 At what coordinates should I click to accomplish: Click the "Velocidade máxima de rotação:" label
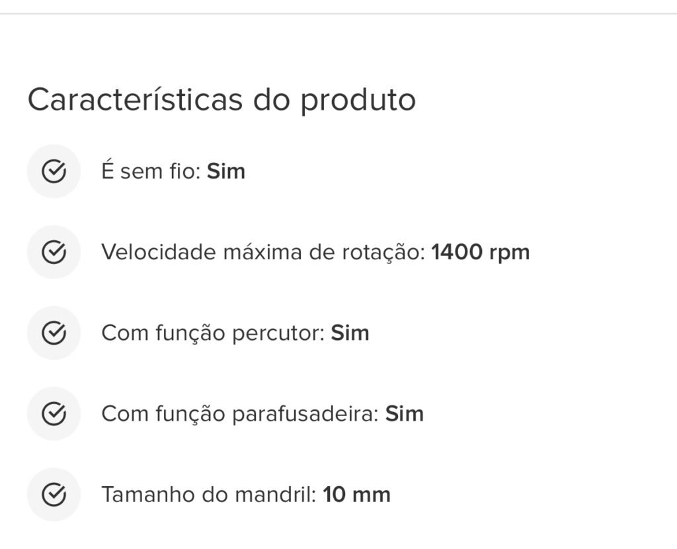264,252
